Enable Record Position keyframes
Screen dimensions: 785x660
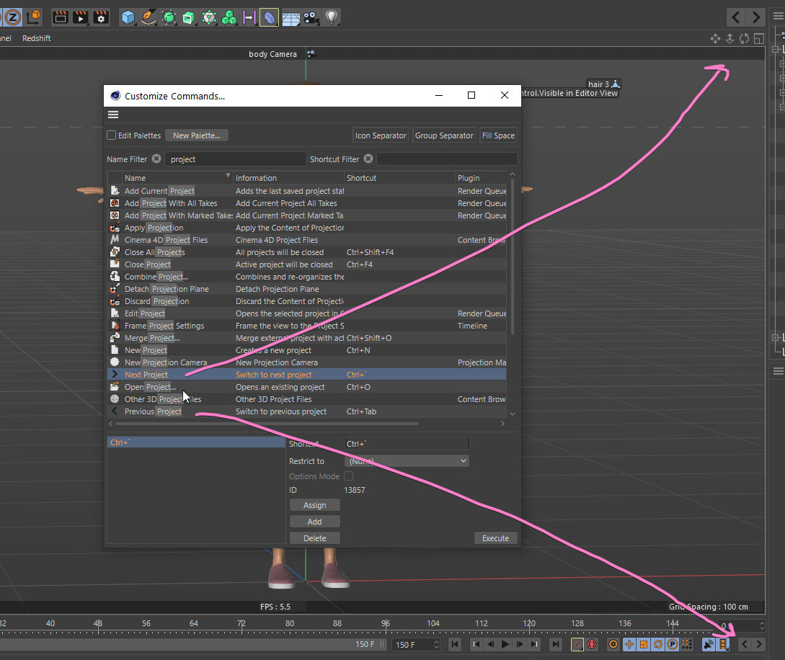pos(629,644)
